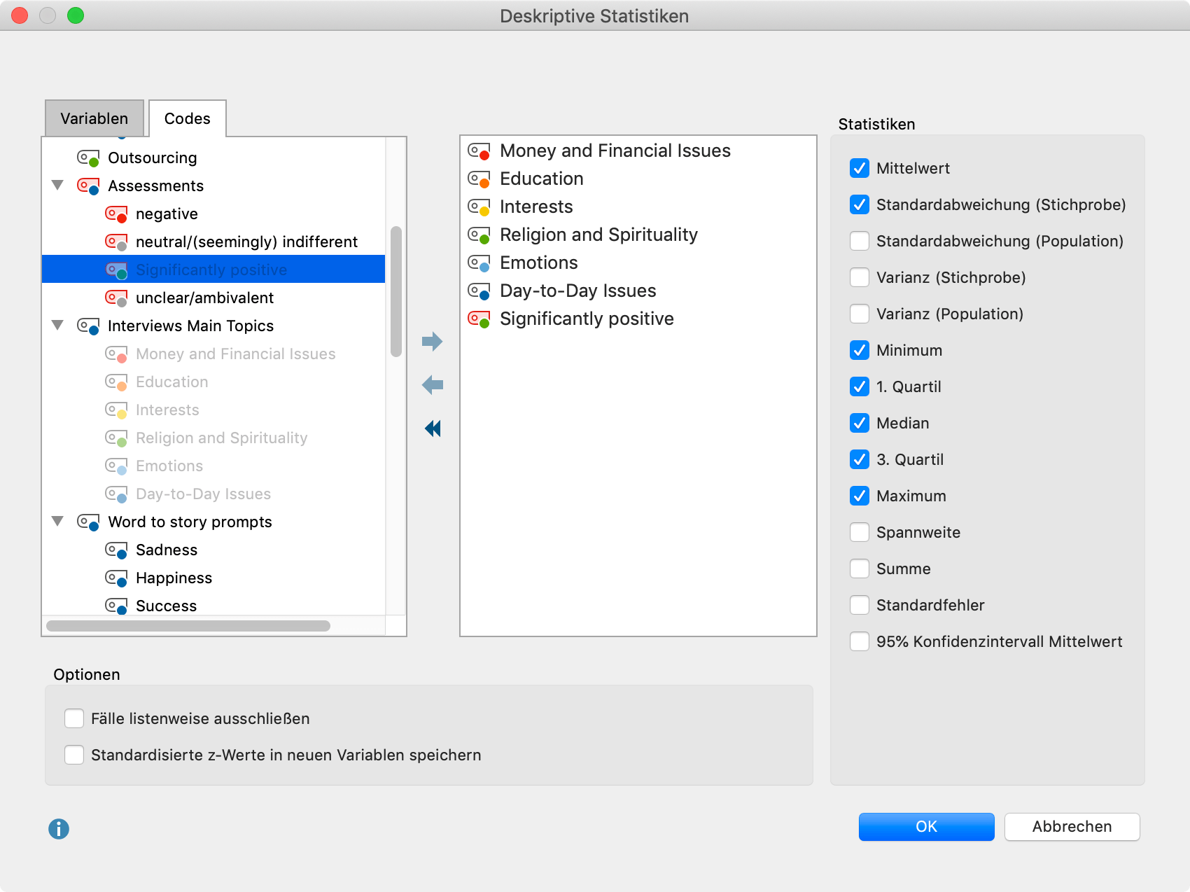Select the Happiness code label
Viewport: 1190px width, 892px height.
point(174,578)
